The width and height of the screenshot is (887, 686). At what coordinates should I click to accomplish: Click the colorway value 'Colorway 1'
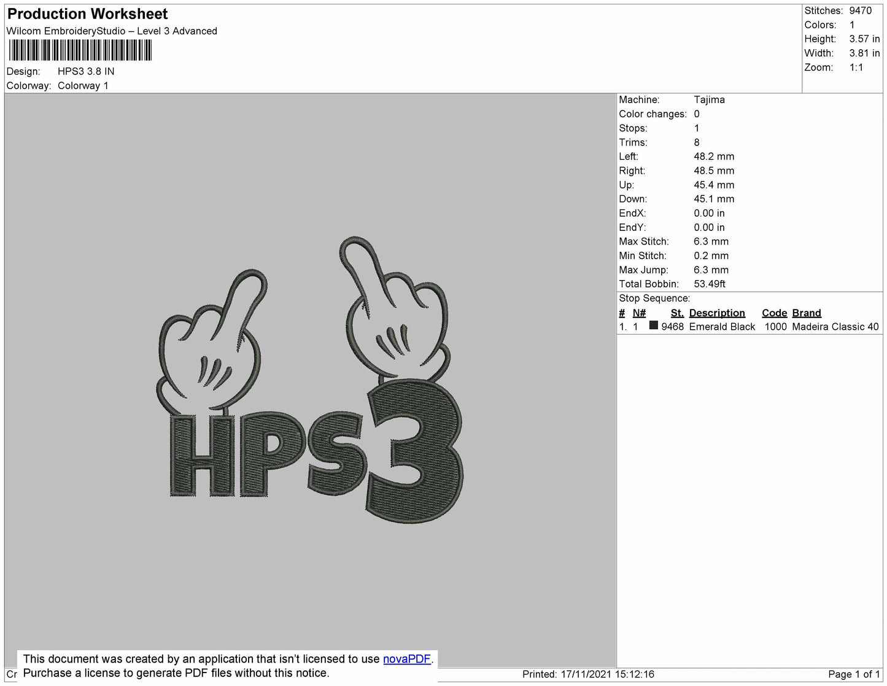[x=83, y=86]
